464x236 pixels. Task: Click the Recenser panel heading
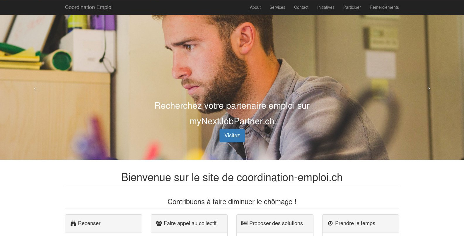pyautogui.click(x=103, y=223)
